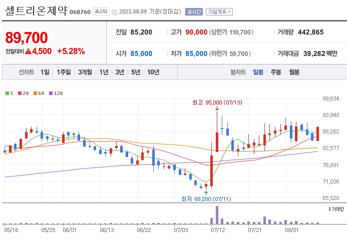
Task: Click the purple 120-day moving average swatch
Action: coord(51,93)
